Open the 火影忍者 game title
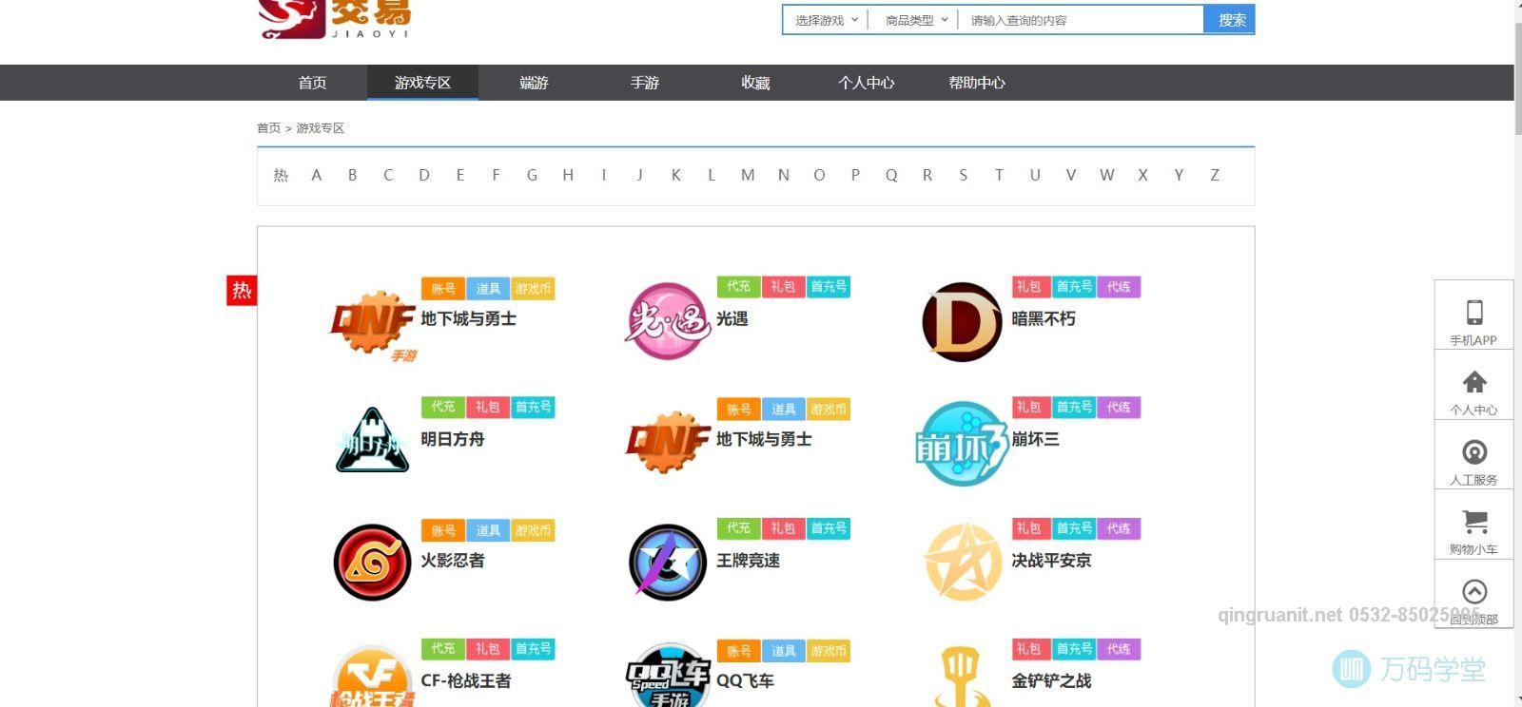The image size is (1522, 707). tap(453, 561)
